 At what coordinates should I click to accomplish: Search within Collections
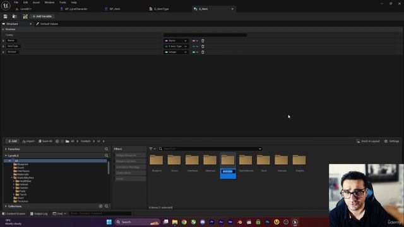(107, 206)
